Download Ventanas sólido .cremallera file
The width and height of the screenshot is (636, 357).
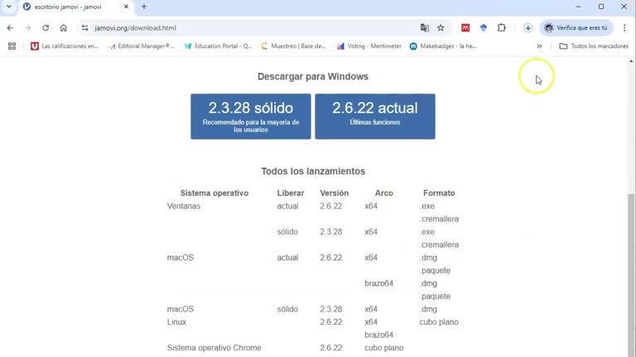pos(440,245)
